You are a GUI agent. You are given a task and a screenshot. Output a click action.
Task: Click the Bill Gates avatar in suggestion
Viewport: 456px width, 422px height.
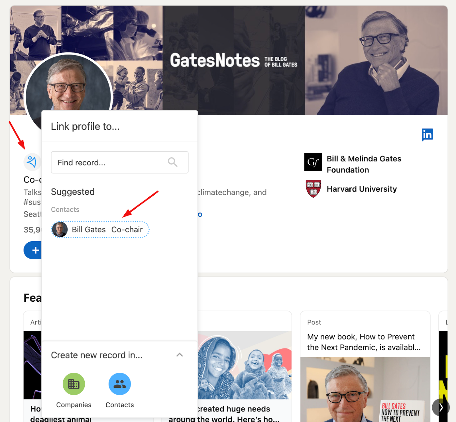pyautogui.click(x=60, y=230)
